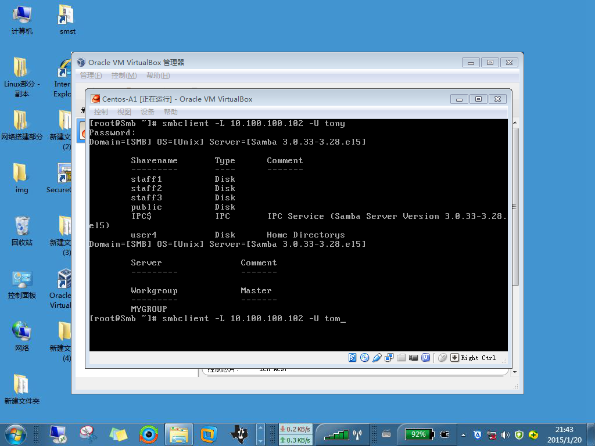This screenshot has height=446, width=595.
Task: Click the Windows Start button
Action: 16,434
